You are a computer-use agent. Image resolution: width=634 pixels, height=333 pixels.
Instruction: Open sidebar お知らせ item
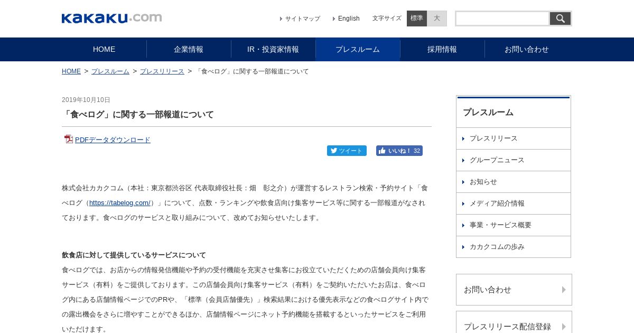click(514, 182)
